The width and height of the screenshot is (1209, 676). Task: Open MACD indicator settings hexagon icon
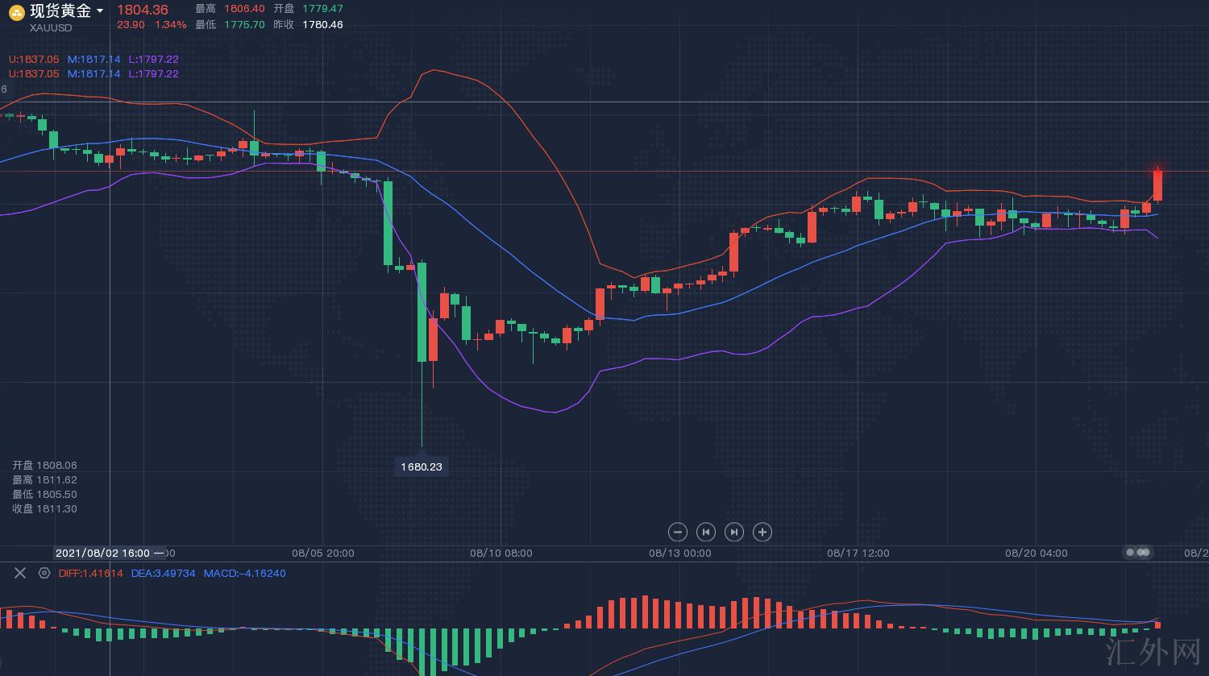pos(44,573)
